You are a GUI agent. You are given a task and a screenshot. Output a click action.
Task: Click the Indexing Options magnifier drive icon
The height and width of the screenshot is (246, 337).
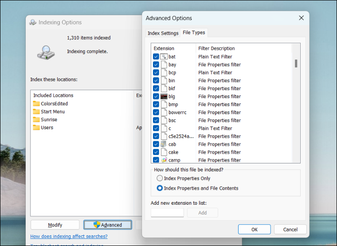click(x=46, y=52)
